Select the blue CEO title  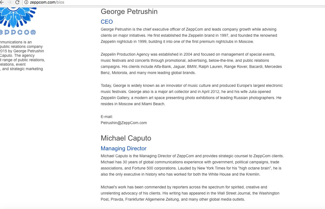pos(107,22)
